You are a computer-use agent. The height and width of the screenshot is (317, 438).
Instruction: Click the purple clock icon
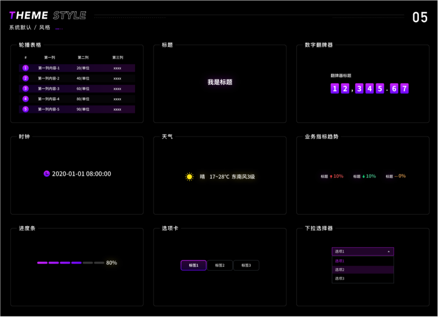click(x=47, y=174)
